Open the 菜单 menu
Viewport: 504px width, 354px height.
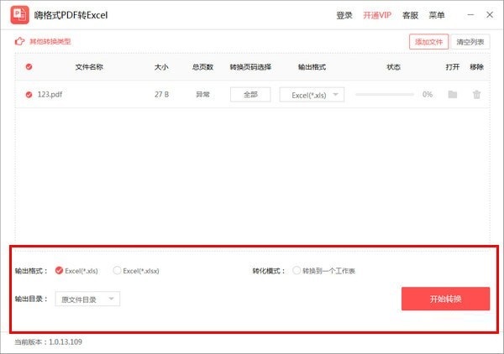[437, 15]
